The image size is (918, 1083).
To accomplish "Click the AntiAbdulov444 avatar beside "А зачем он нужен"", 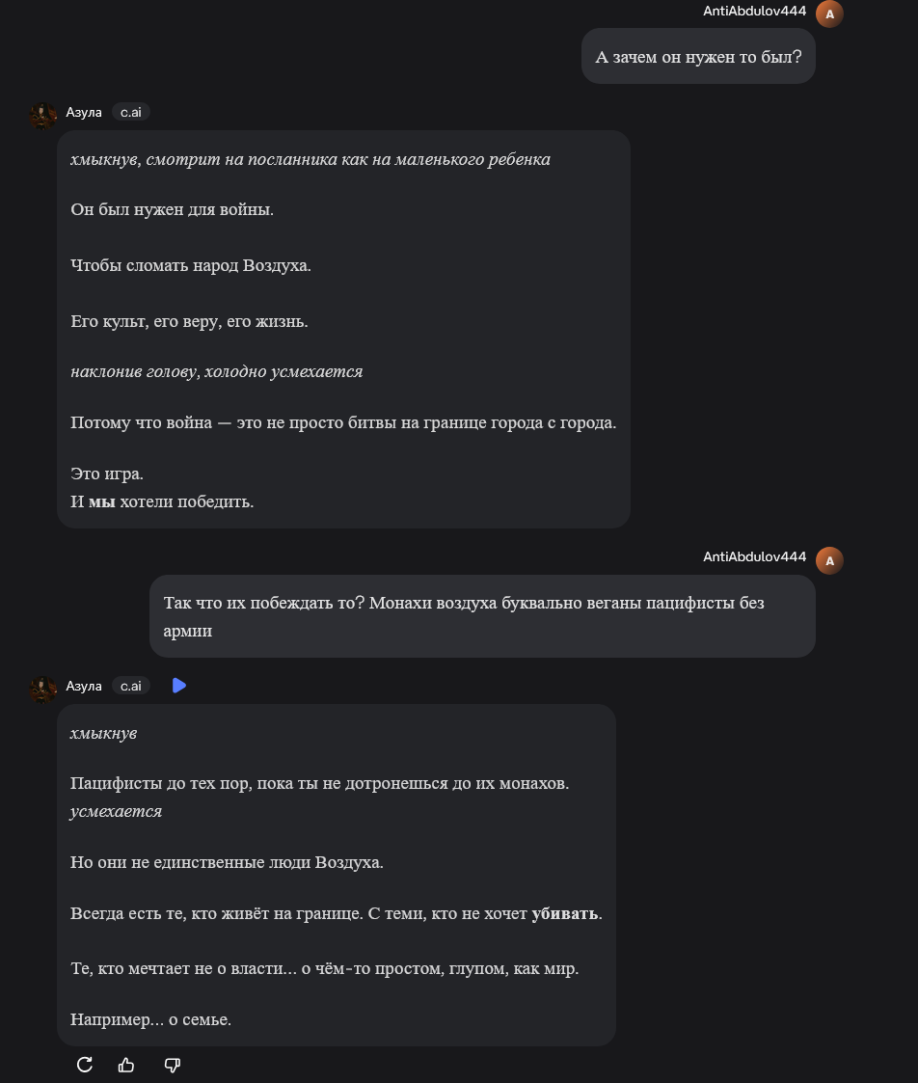I will [x=829, y=14].
